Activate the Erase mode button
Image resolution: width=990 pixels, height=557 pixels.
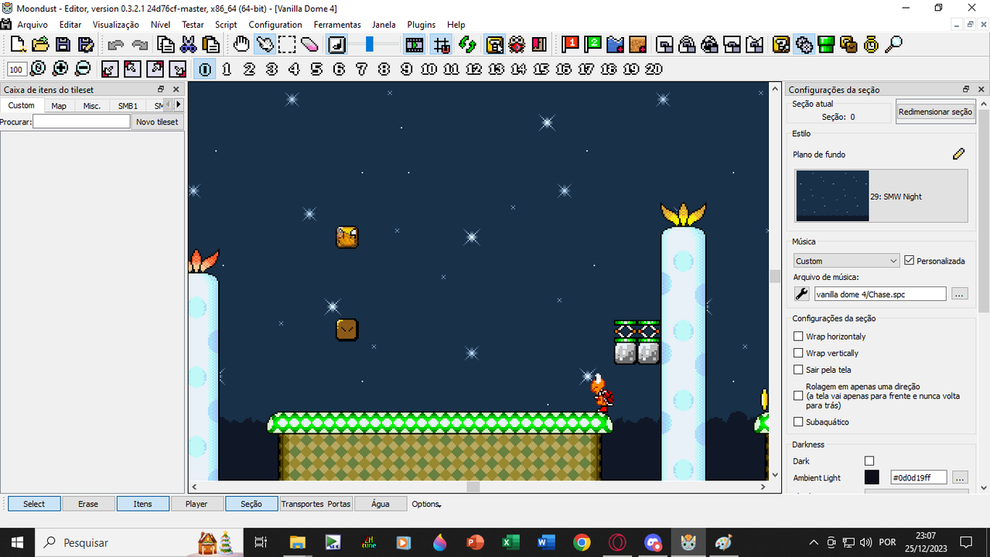coord(88,504)
